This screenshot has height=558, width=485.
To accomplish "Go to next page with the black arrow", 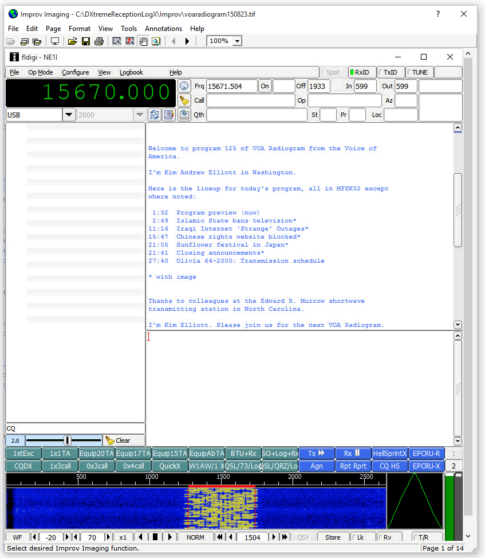I will pyautogui.click(x=187, y=41).
